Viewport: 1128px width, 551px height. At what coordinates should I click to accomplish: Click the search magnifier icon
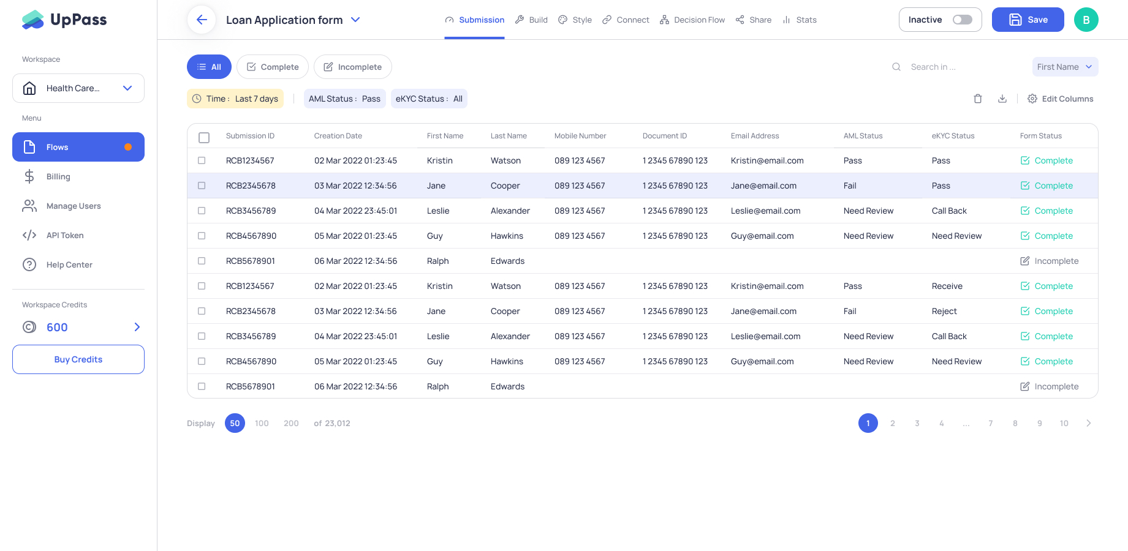896,67
